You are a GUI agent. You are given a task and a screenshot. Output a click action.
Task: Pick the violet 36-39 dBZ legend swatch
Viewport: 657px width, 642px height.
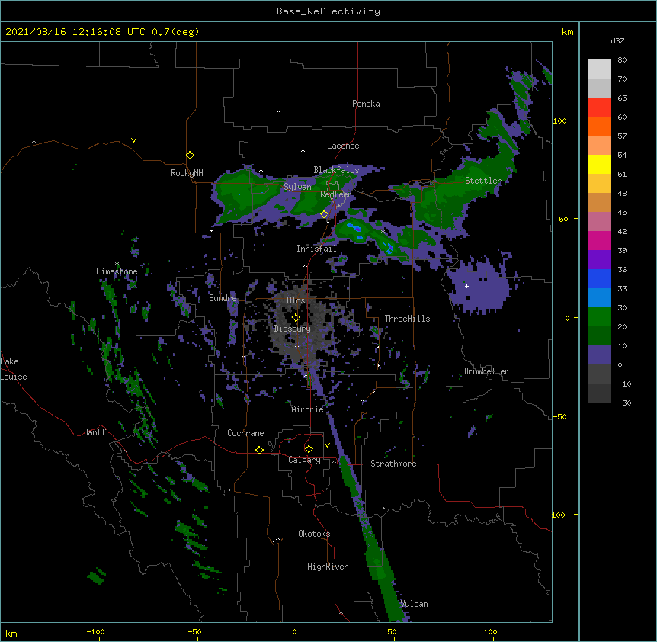(599, 260)
